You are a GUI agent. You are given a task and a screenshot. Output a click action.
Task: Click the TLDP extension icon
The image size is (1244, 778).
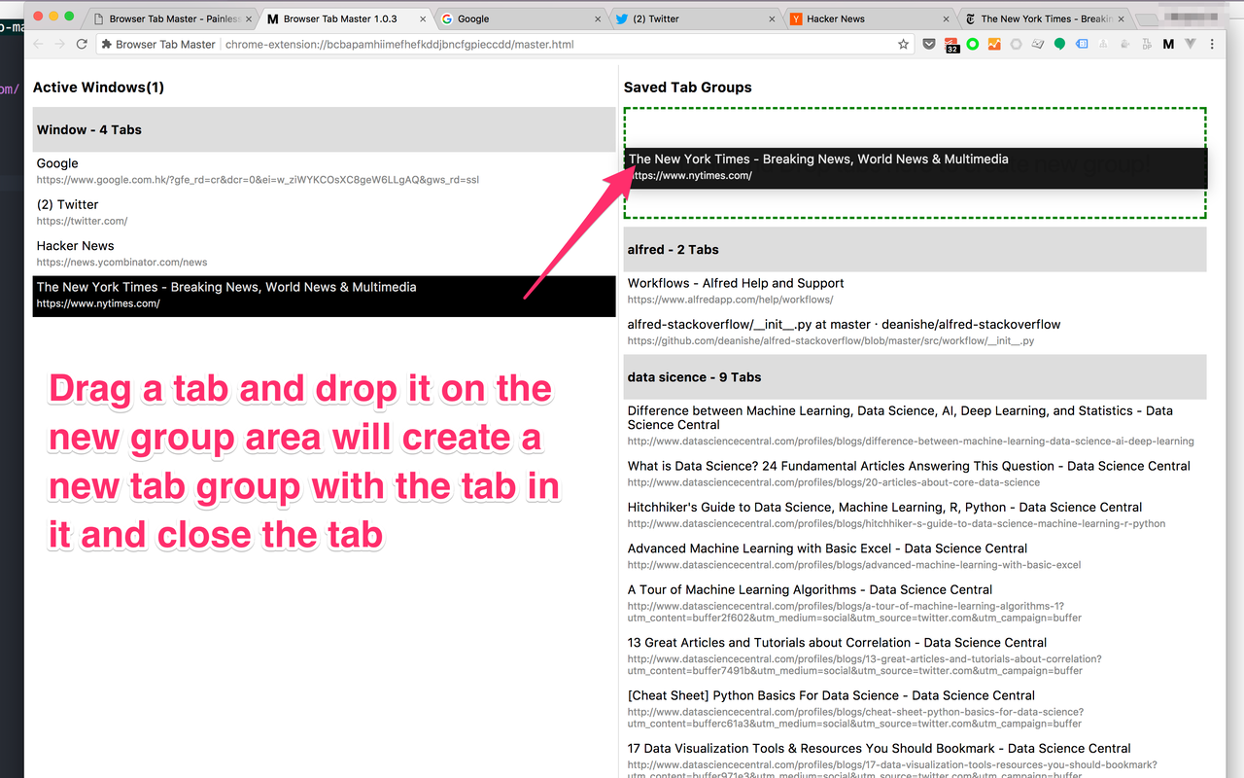(1147, 44)
